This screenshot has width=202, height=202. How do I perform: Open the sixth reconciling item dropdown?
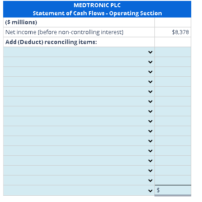point(79,101)
